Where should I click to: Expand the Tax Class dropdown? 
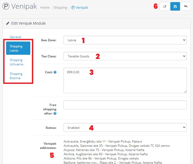coord(125,56)
